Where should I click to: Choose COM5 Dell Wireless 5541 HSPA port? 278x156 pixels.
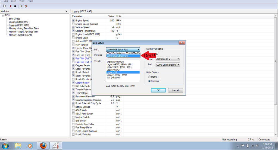tap(123, 53)
